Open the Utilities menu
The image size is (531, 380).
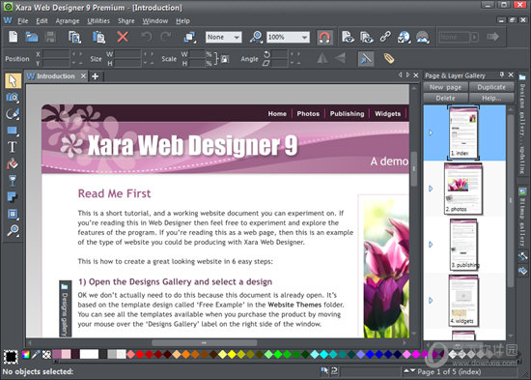98,21
